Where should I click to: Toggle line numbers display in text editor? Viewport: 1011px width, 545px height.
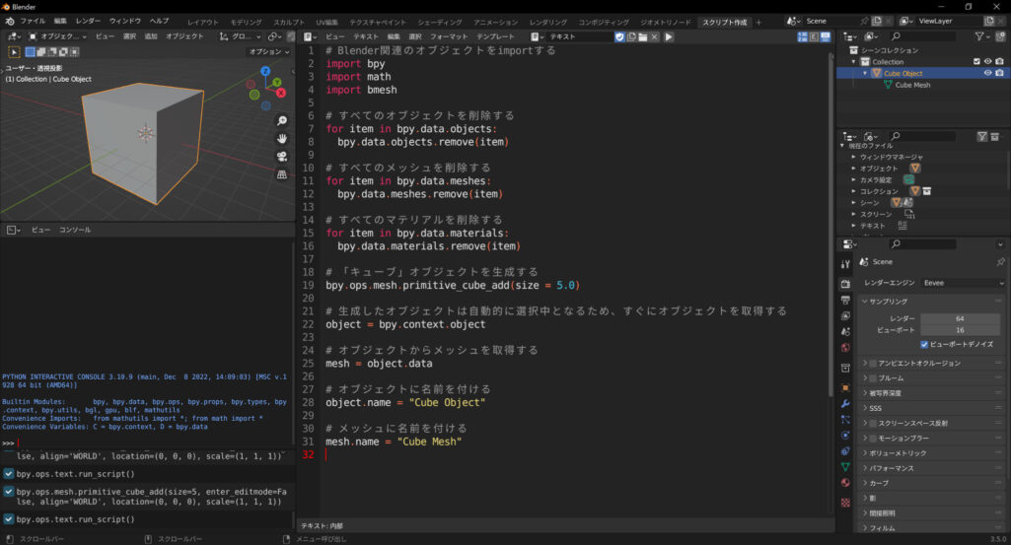802,36
